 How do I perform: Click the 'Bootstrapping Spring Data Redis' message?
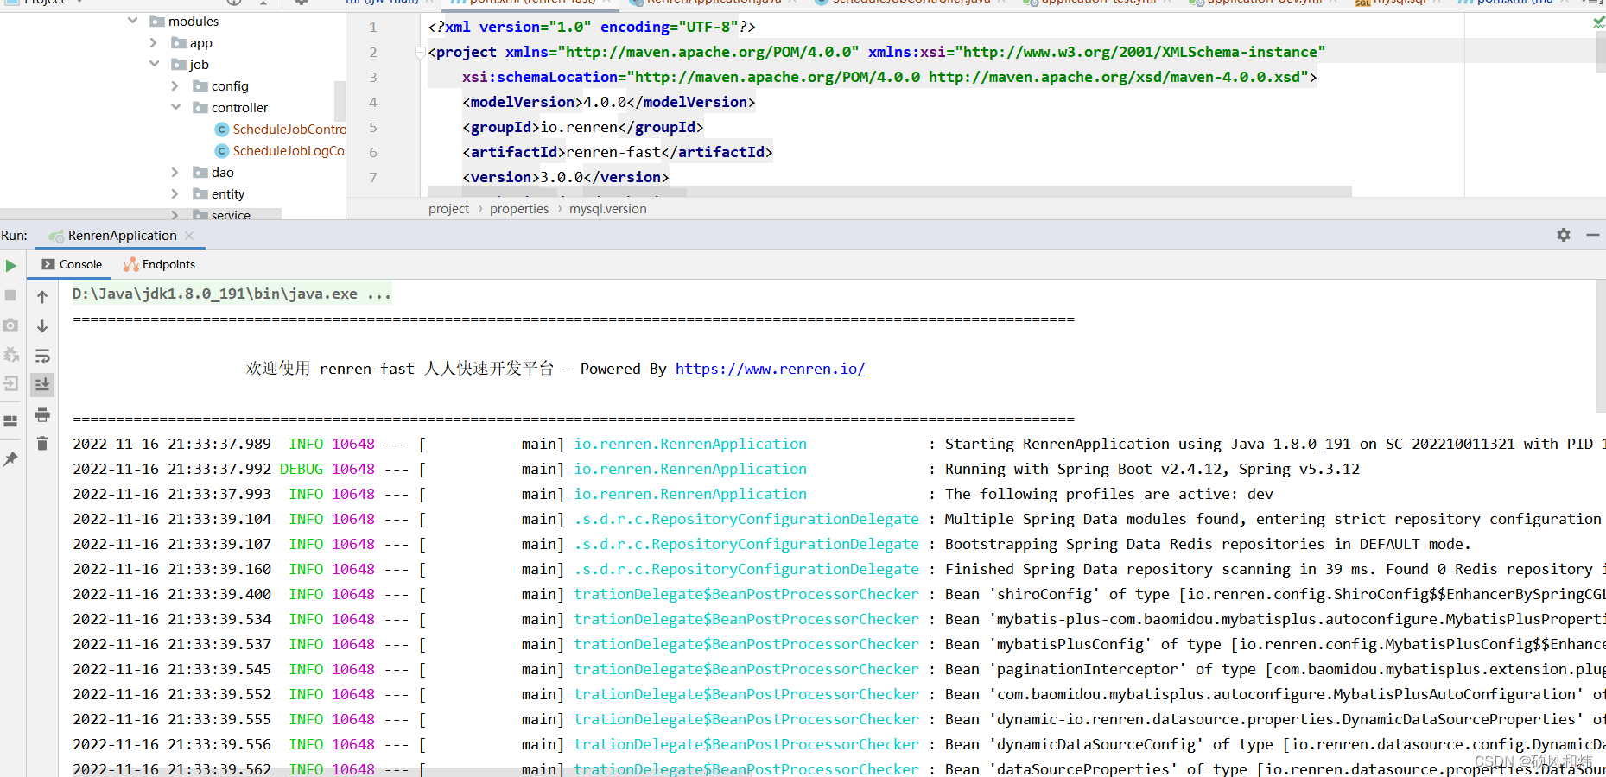tap(1207, 544)
